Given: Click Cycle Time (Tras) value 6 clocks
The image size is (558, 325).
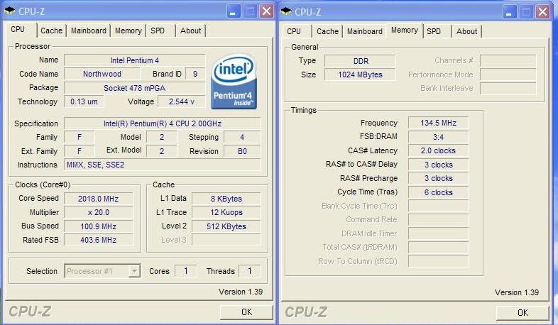Looking at the screenshot, I should 439,193.
